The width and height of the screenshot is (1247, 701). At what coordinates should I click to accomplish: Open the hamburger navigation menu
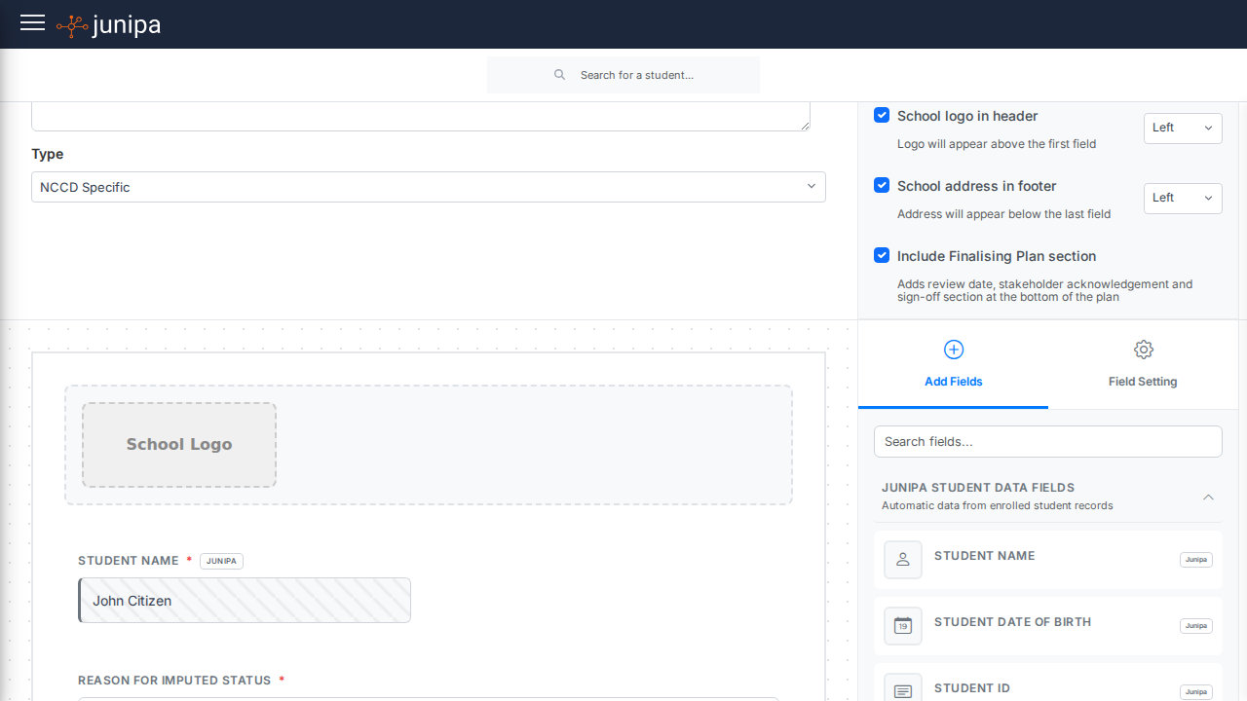click(32, 23)
